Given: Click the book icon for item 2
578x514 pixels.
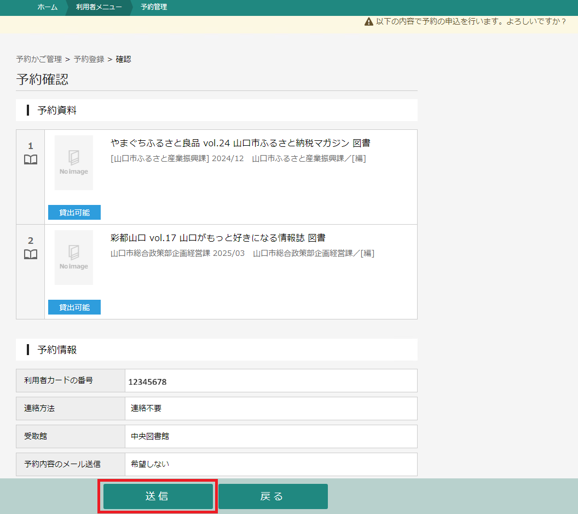Looking at the screenshot, I should point(31,255).
